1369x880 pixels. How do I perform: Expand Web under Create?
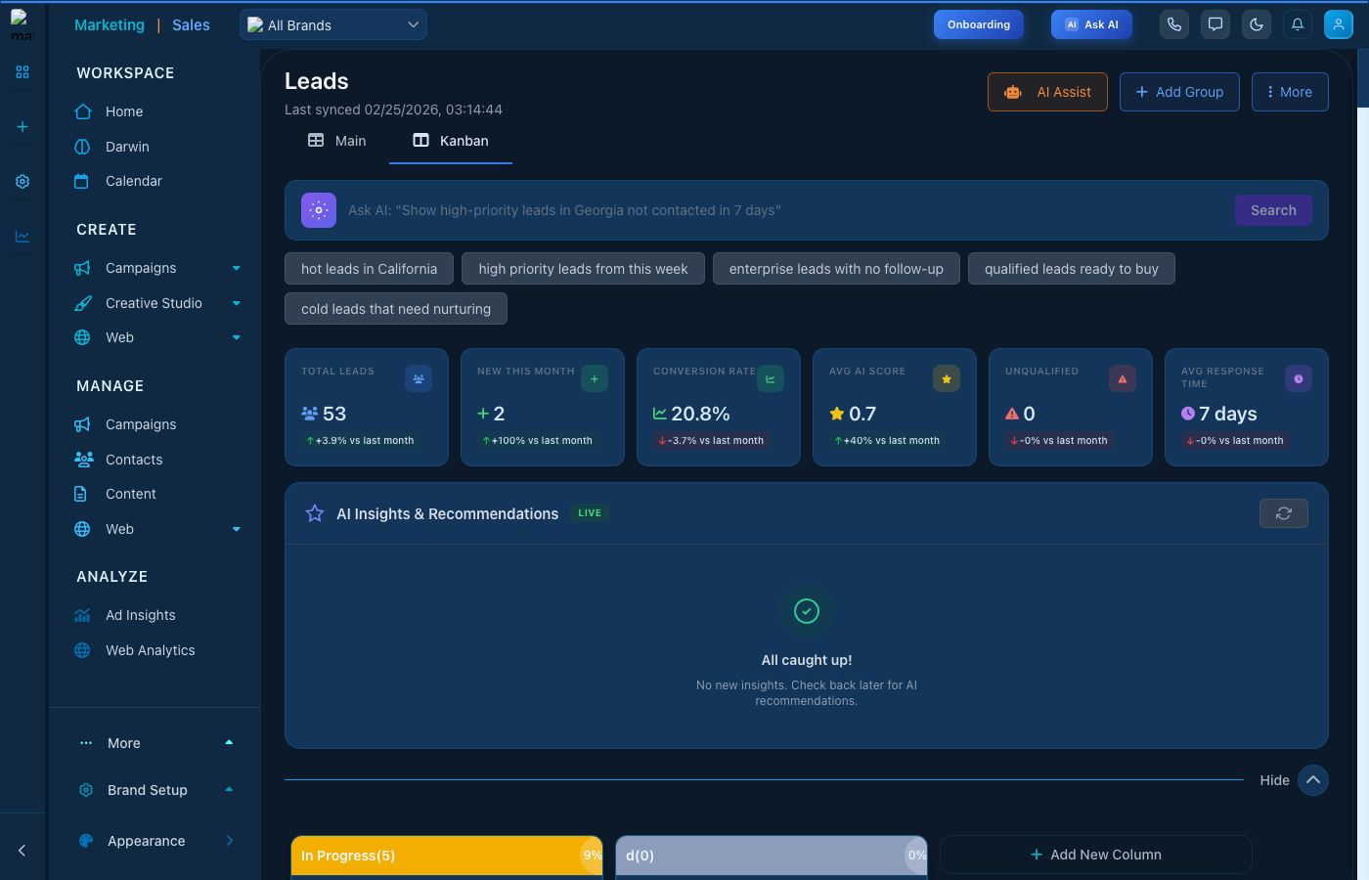237,337
